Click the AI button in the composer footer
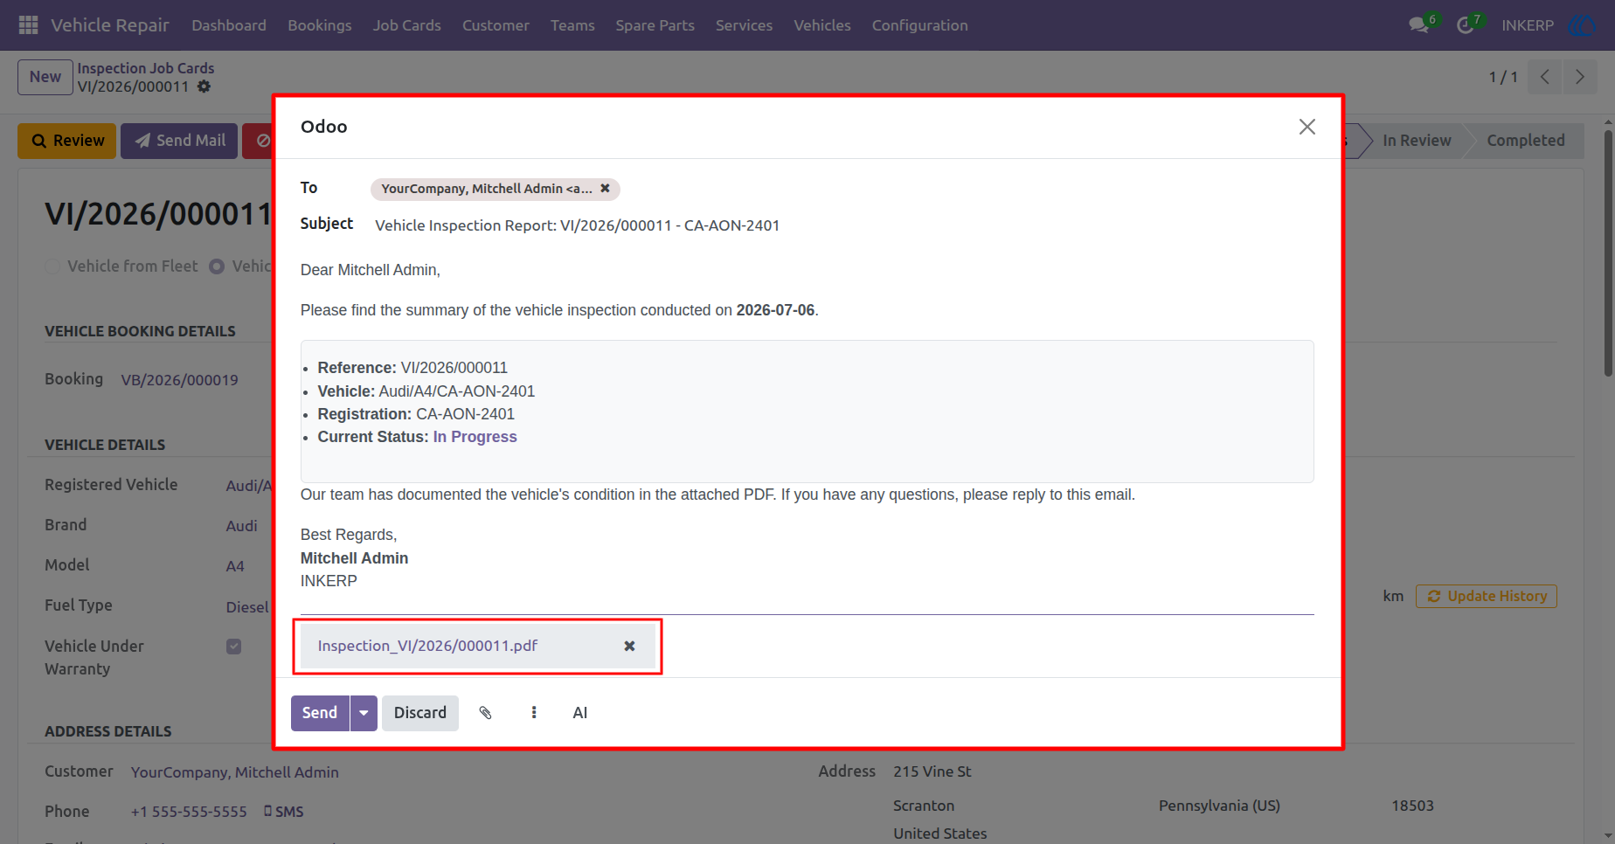Screen dimensions: 1615x844 point(580,713)
